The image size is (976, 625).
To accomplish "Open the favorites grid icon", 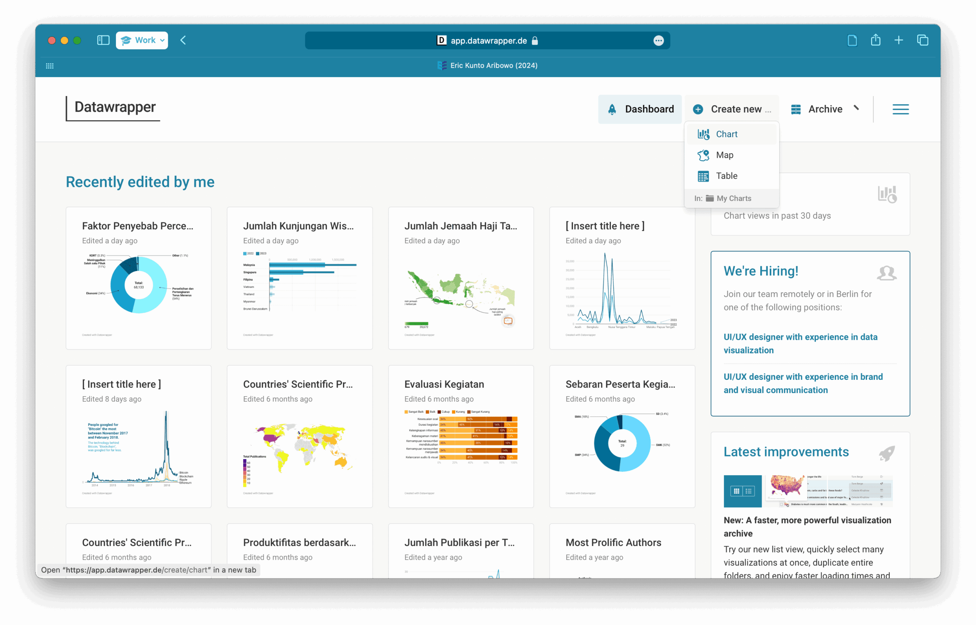I will [x=50, y=66].
